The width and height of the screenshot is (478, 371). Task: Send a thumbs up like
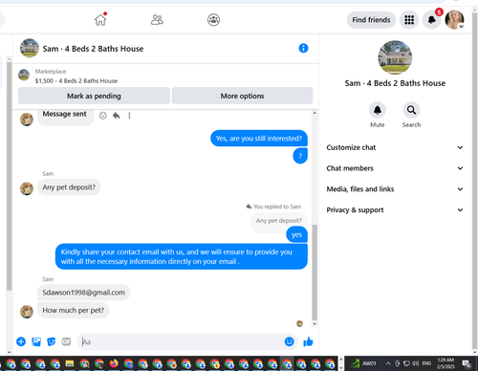coord(308,341)
